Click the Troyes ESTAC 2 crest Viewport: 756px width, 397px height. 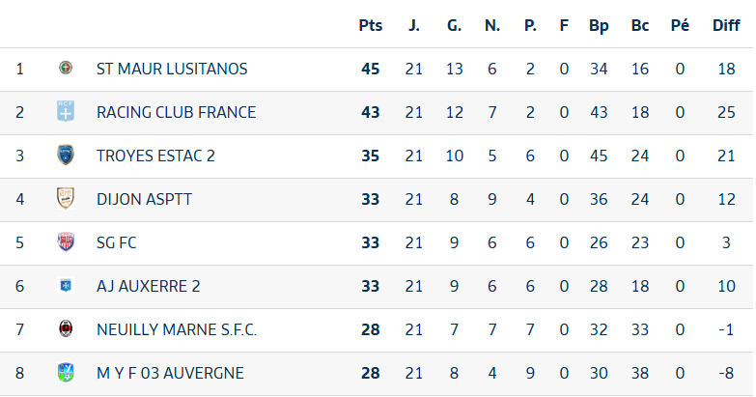click(x=66, y=156)
